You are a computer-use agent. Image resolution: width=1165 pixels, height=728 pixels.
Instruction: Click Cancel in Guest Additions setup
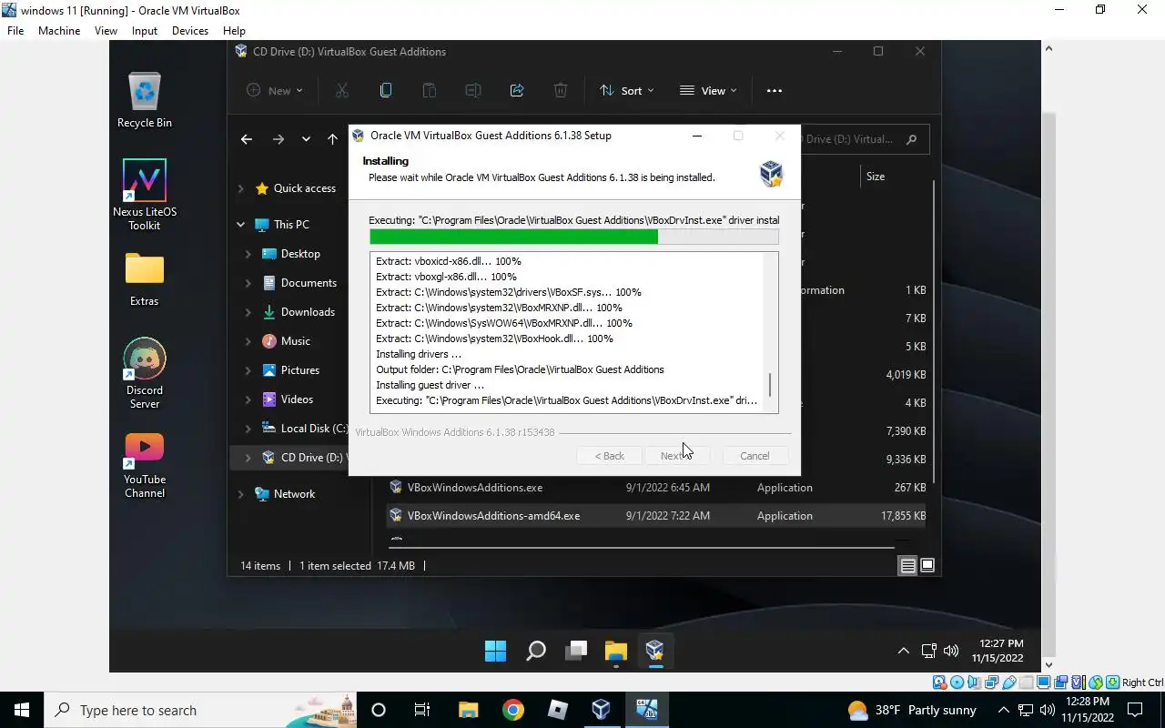pyautogui.click(x=755, y=456)
